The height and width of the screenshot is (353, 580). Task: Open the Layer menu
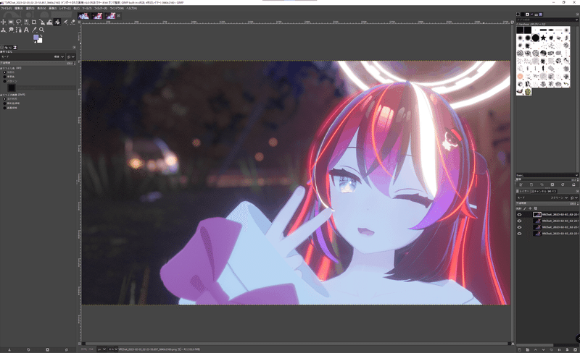coord(65,8)
